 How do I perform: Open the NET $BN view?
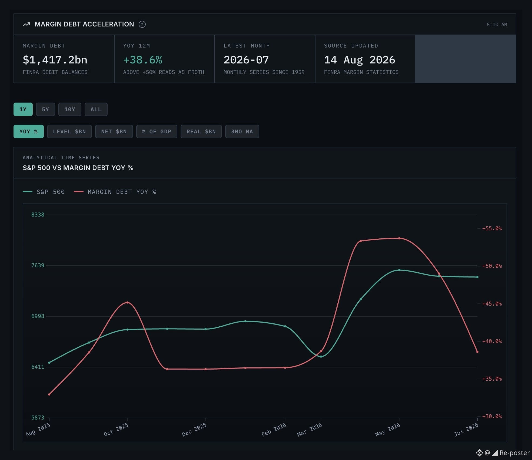tap(114, 131)
